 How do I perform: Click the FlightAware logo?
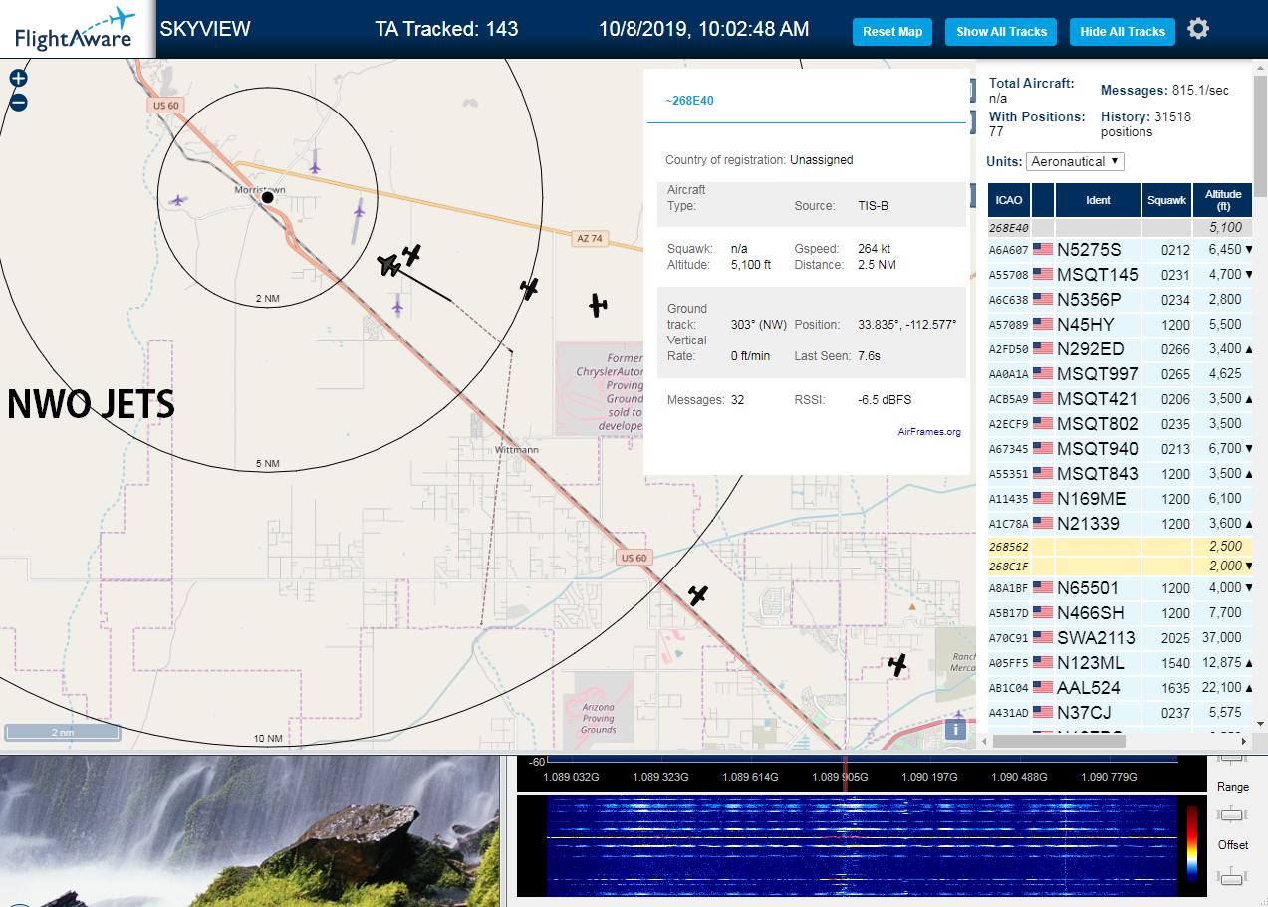[x=77, y=29]
